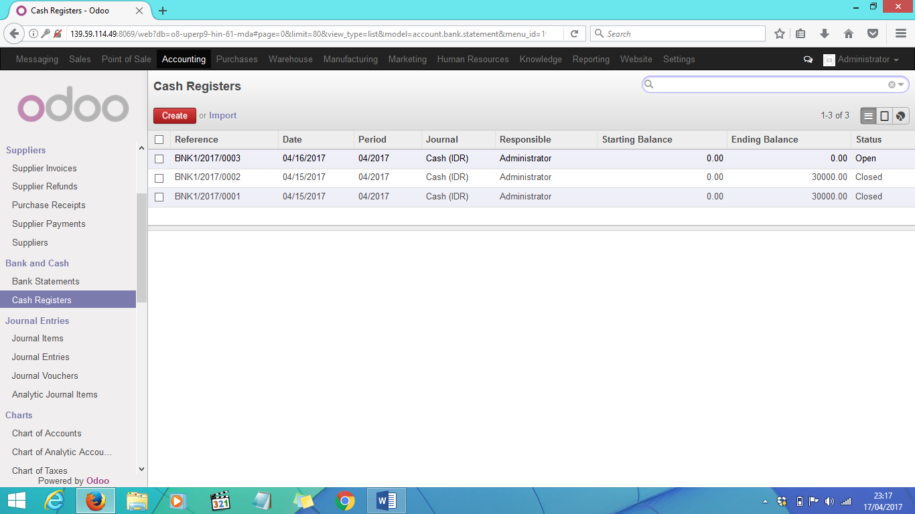The image size is (915, 514).
Task: Expand the search options dropdown arrow
Action: coord(902,84)
